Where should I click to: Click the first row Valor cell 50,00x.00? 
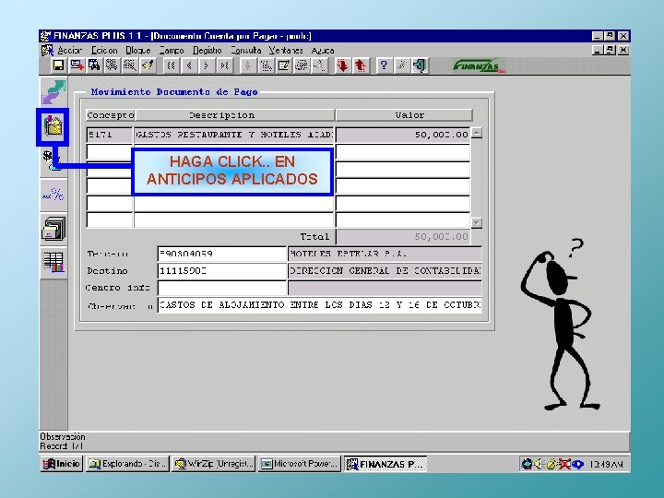pos(403,135)
